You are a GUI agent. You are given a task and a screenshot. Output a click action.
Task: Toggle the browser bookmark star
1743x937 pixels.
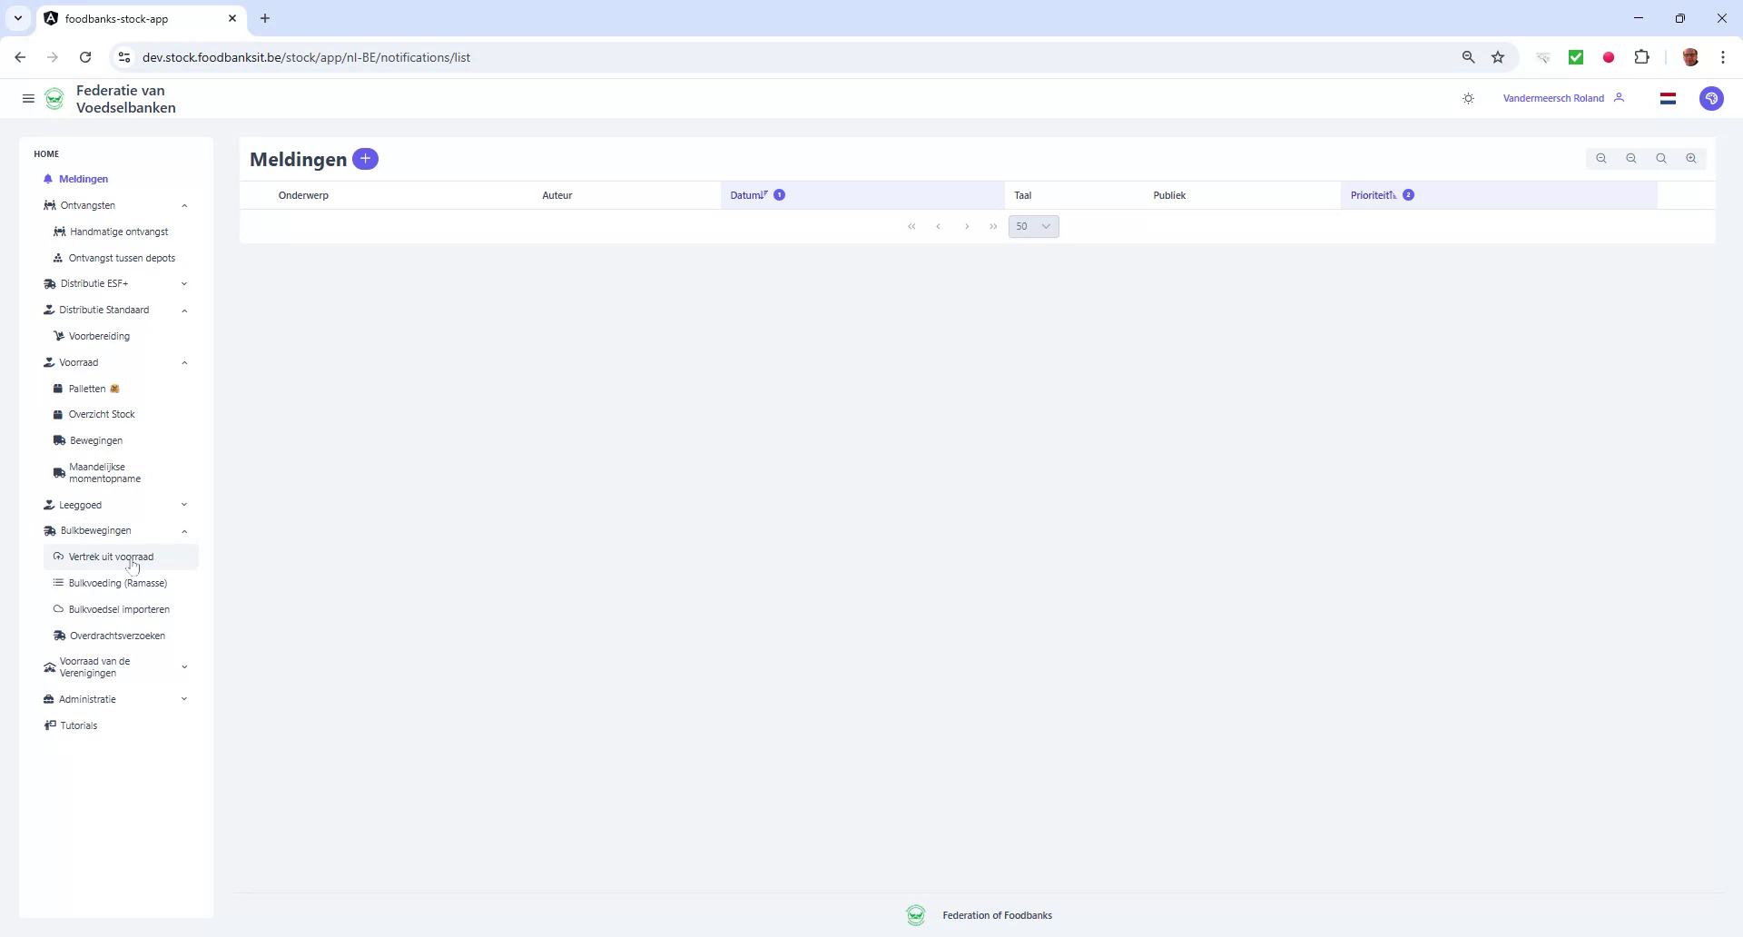[x=1498, y=56]
